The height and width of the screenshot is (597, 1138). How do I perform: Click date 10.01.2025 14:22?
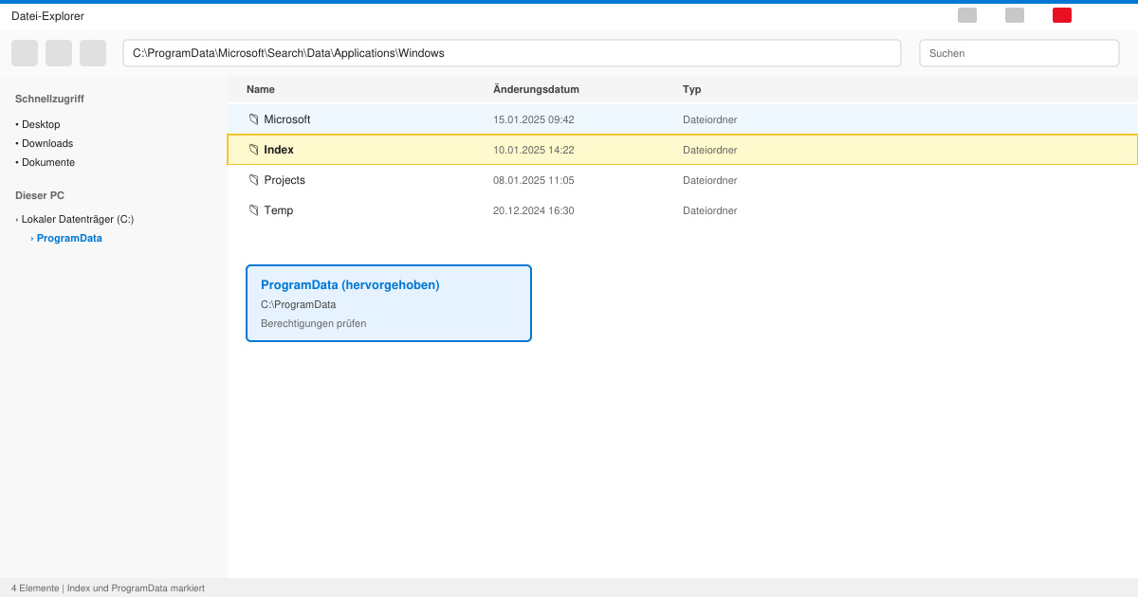click(534, 150)
